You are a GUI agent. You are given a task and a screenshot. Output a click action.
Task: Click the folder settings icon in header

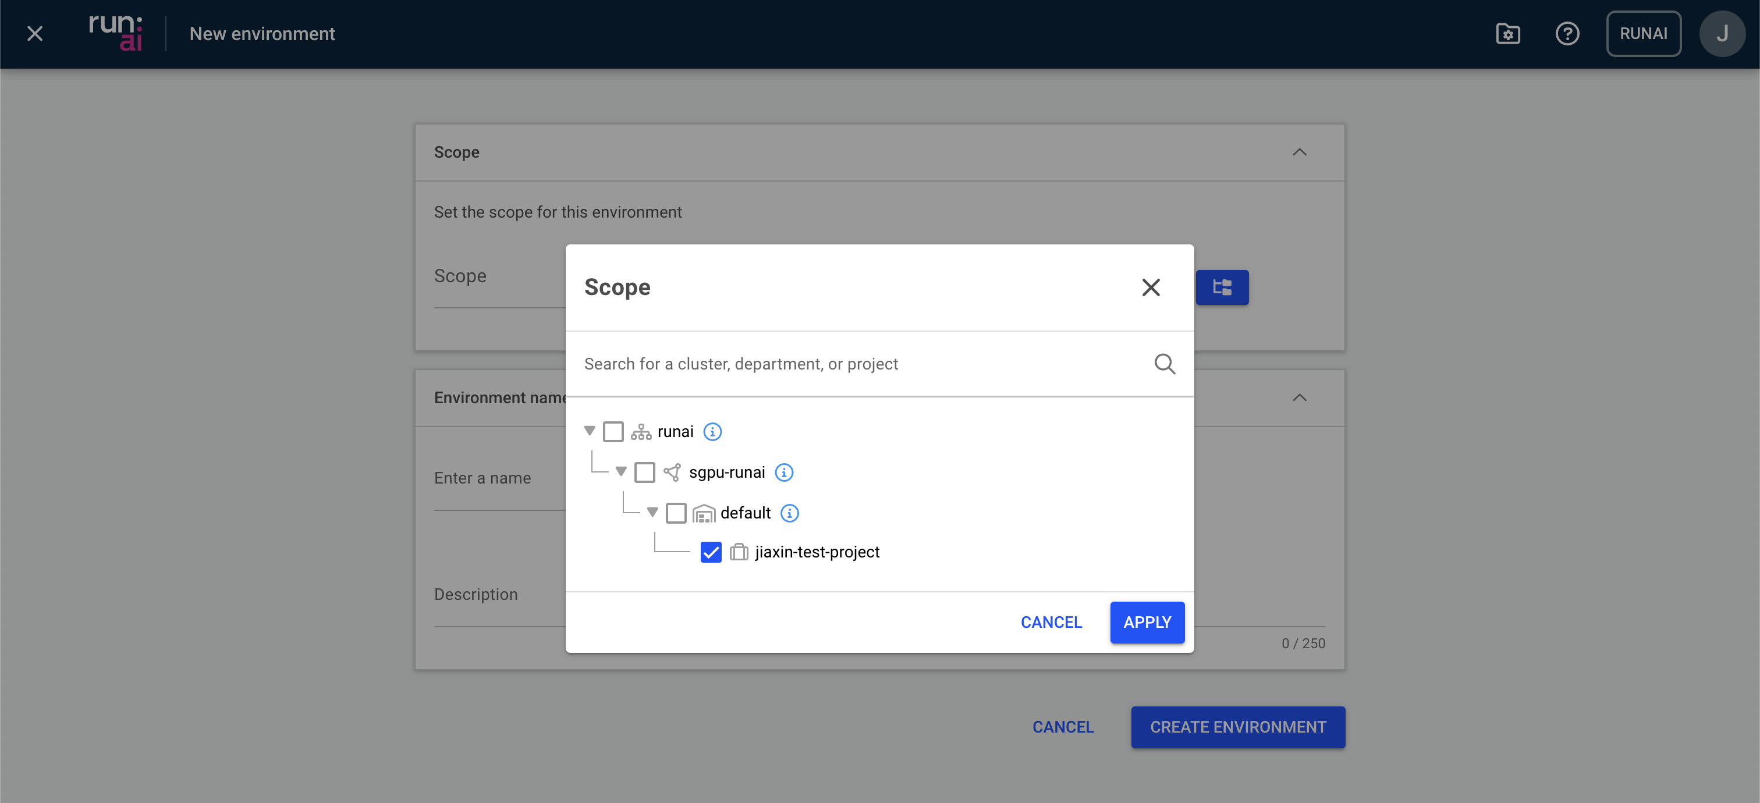click(1507, 34)
